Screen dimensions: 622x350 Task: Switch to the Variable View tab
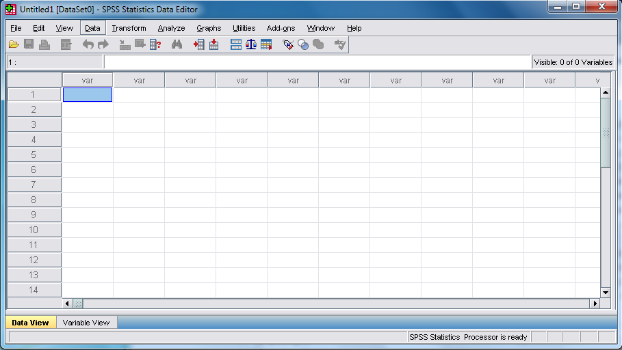86,322
